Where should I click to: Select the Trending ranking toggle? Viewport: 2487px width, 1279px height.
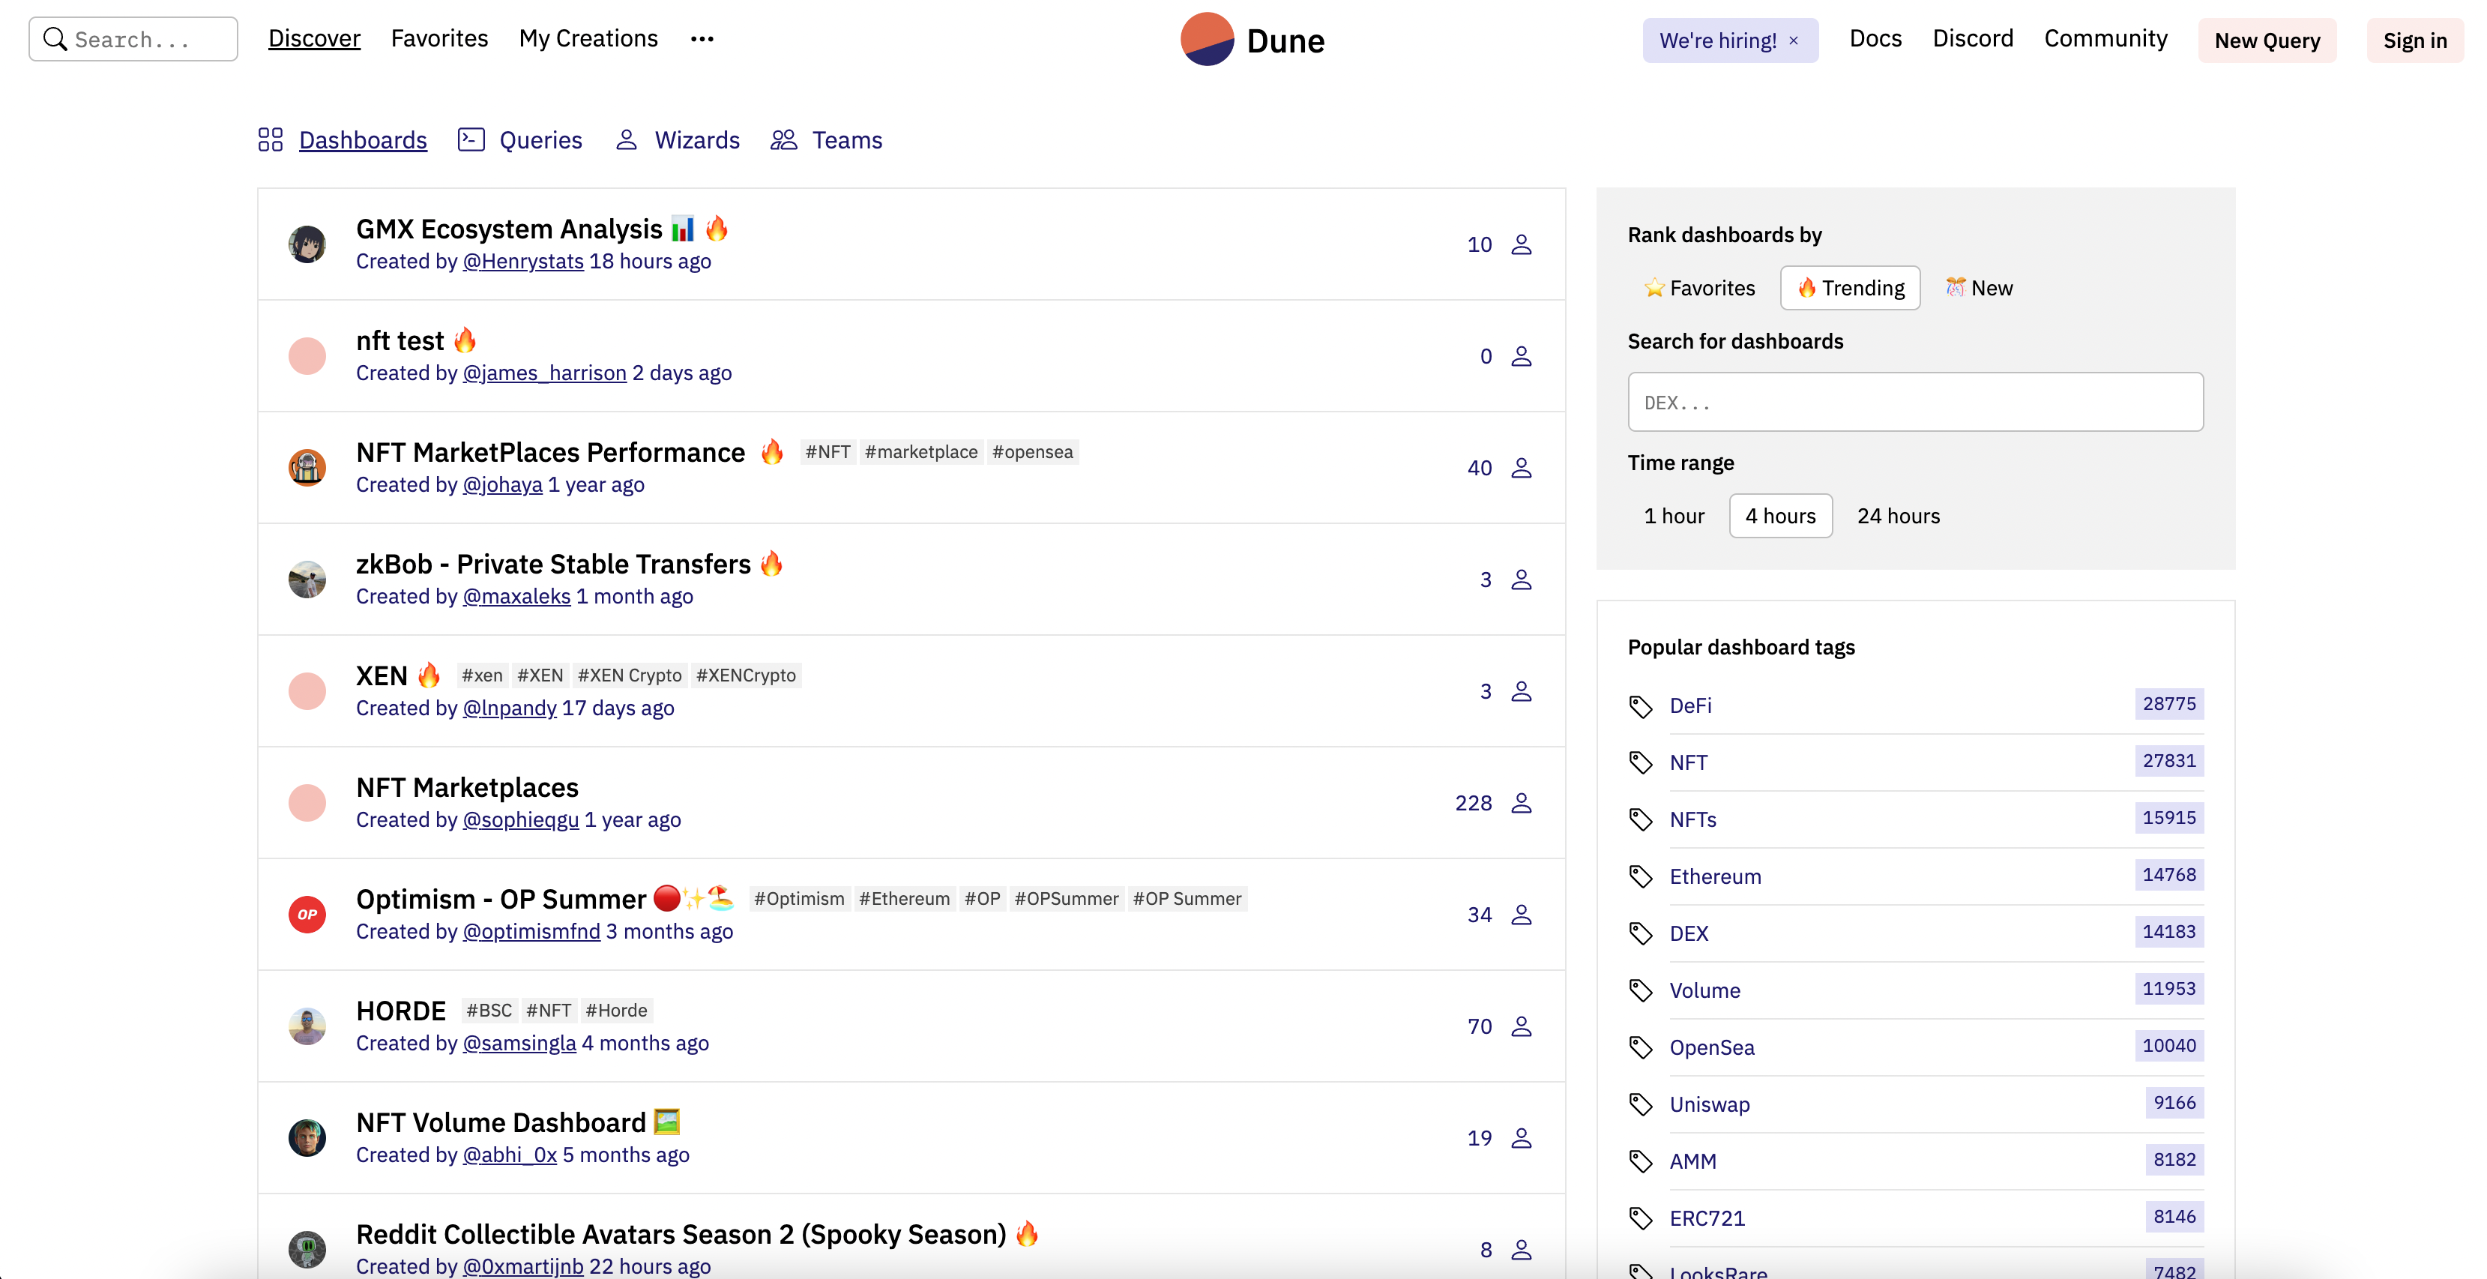[x=1851, y=287]
